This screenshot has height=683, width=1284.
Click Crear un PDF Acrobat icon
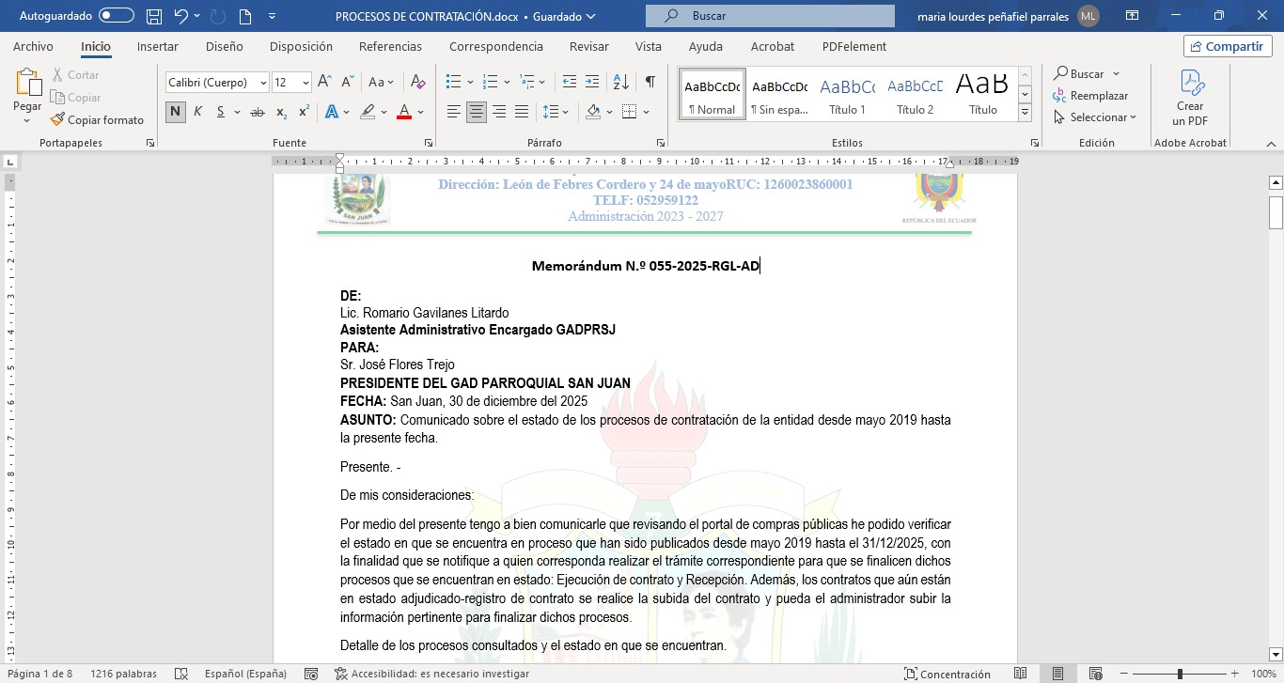tap(1190, 99)
